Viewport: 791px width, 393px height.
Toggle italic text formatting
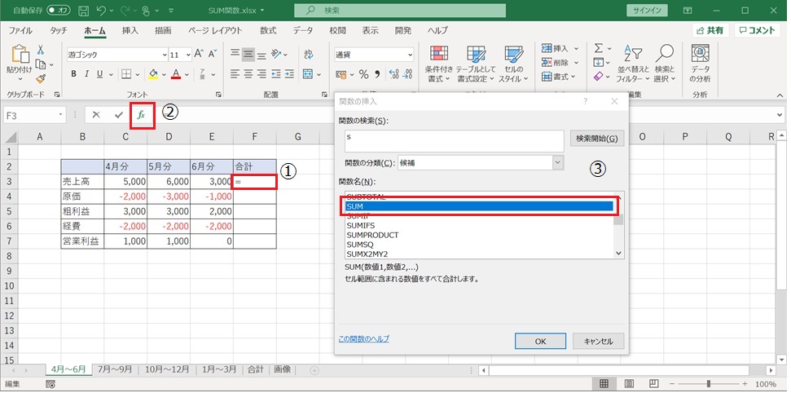pos(90,74)
